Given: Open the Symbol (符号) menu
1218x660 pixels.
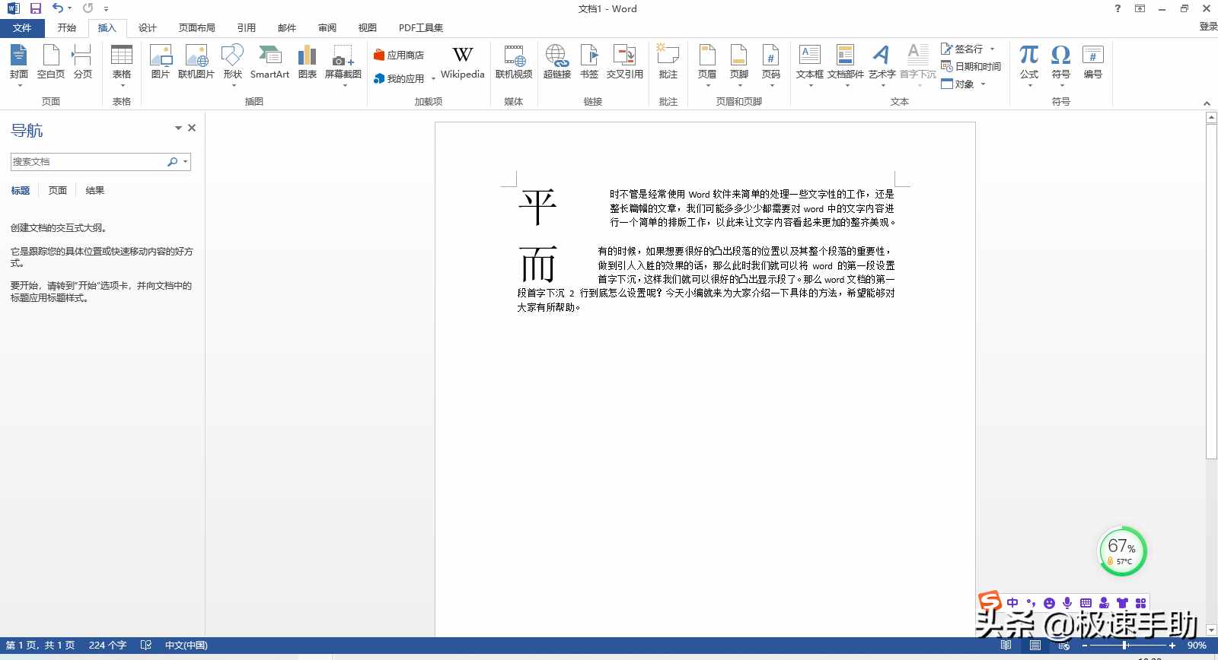Looking at the screenshot, I should pos(1061,64).
